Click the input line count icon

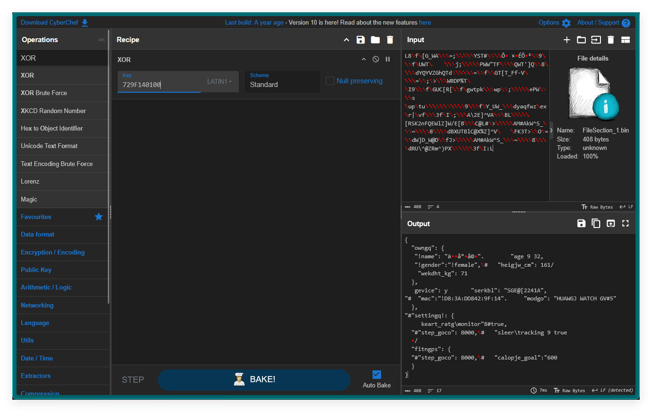[430, 207]
